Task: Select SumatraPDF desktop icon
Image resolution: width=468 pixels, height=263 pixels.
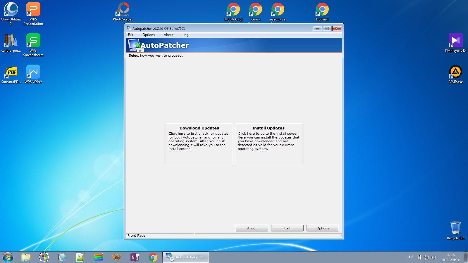Action: 11,75
